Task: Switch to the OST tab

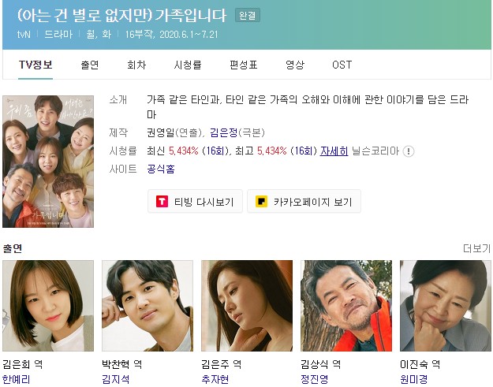Action: pos(342,65)
